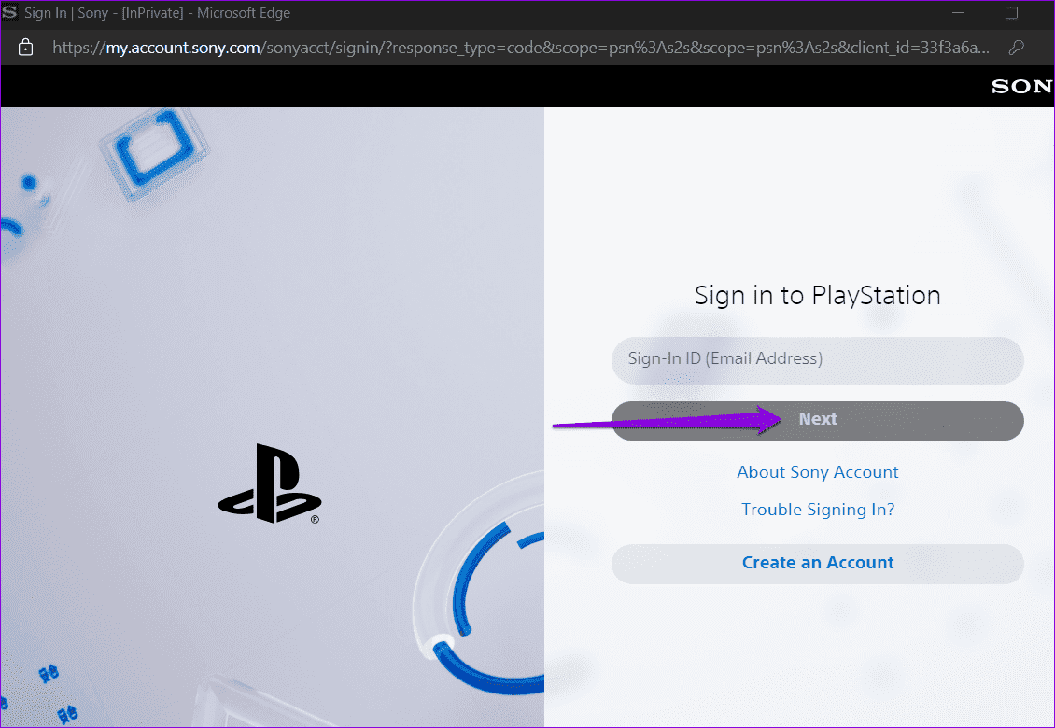1055x728 pixels.
Task: Open the Trouble Signing In? link
Action: pyautogui.click(x=818, y=510)
